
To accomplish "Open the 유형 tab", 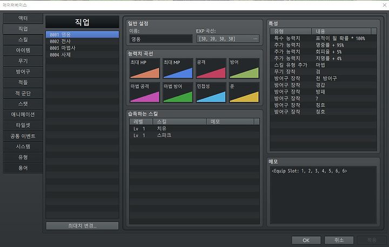I will pos(23,157).
